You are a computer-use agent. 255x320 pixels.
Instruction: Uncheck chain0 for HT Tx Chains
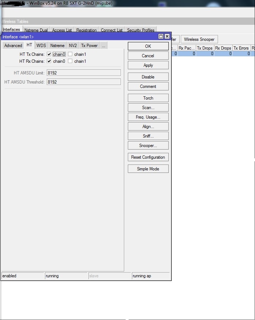click(49, 54)
